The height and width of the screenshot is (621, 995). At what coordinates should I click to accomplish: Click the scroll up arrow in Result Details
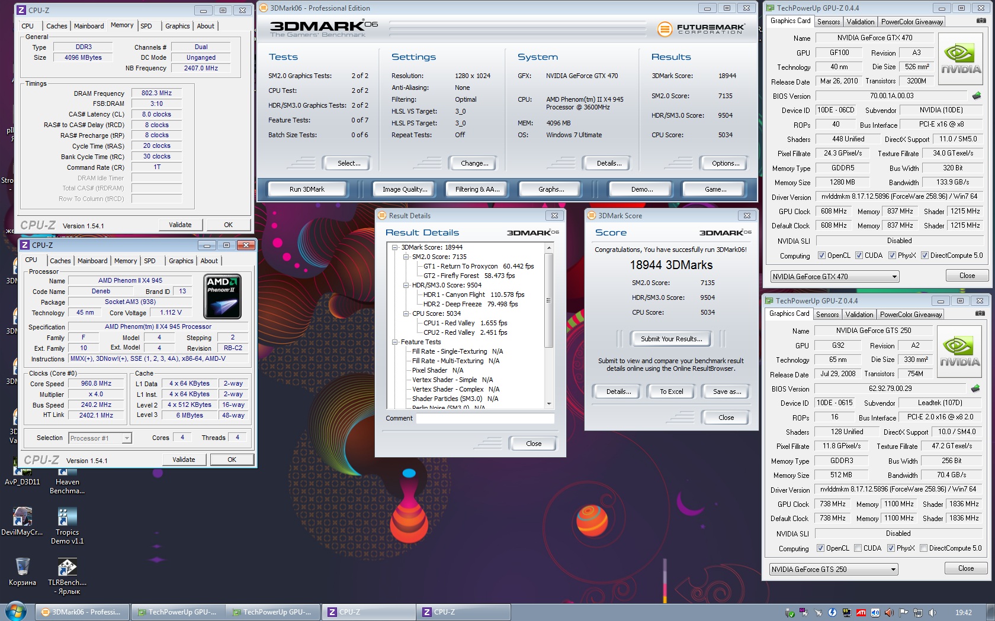[x=549, y=247]
